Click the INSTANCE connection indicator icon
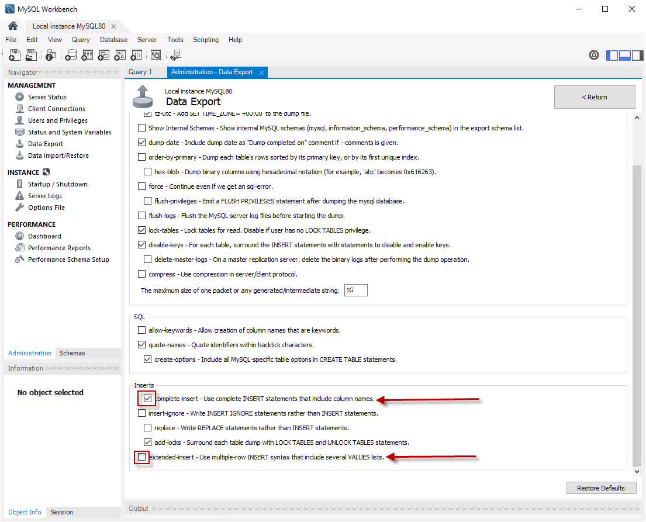This screenshot has height=522, width=646. (46, 172)
